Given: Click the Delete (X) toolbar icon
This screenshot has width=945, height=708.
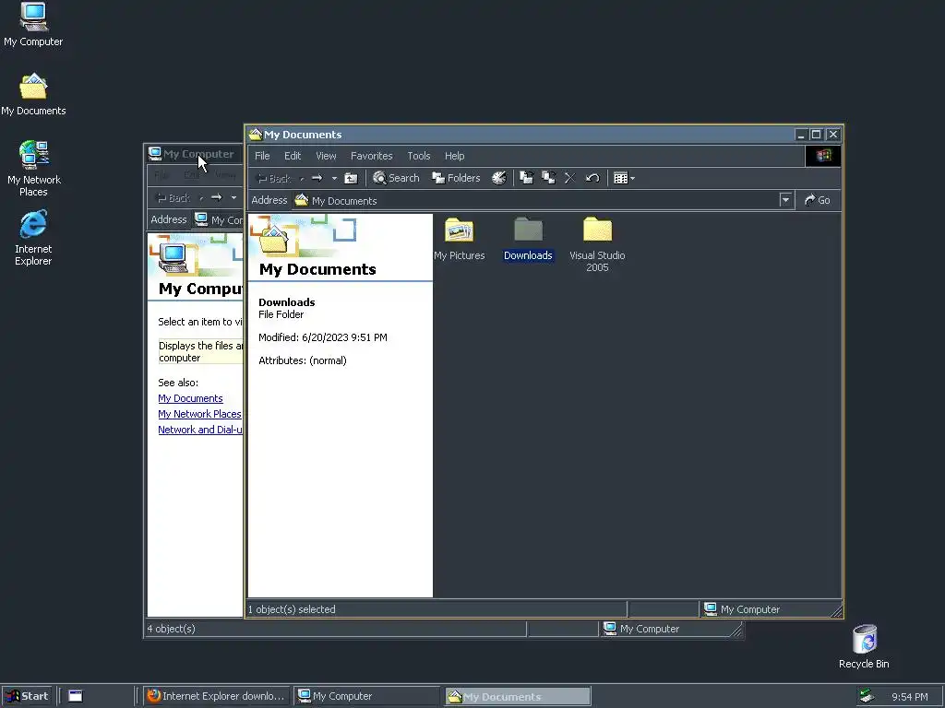Looking at the screenshot, I should (x=569, y=178).
